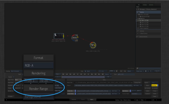Open the gear settings icon beside Media Panel

click(x=146, y=71)
